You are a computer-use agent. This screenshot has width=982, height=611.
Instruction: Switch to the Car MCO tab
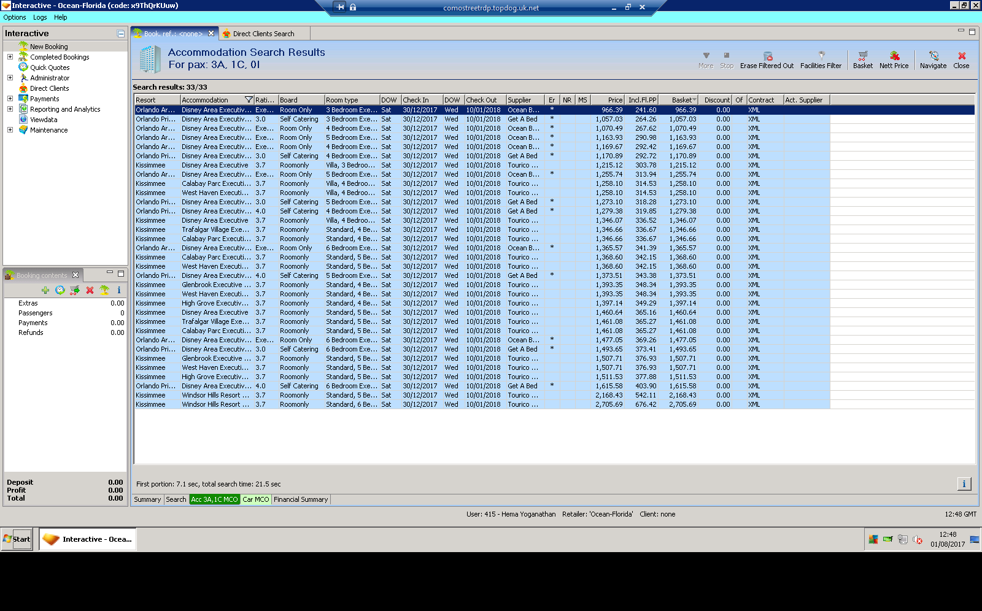[255, 499]
